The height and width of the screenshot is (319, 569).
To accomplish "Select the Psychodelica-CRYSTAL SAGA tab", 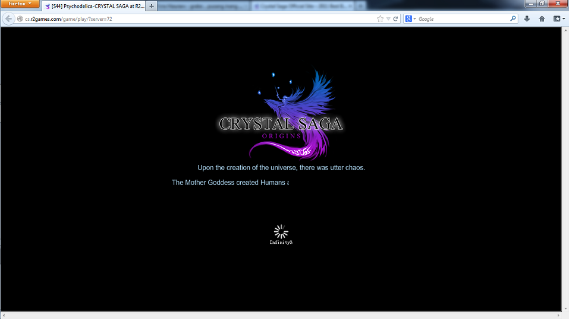I will pyautogui.click(x=93, y=6).
